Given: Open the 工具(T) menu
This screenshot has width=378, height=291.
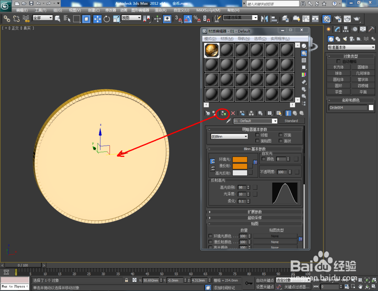Looking at the screenshot, I should [40, 10].
